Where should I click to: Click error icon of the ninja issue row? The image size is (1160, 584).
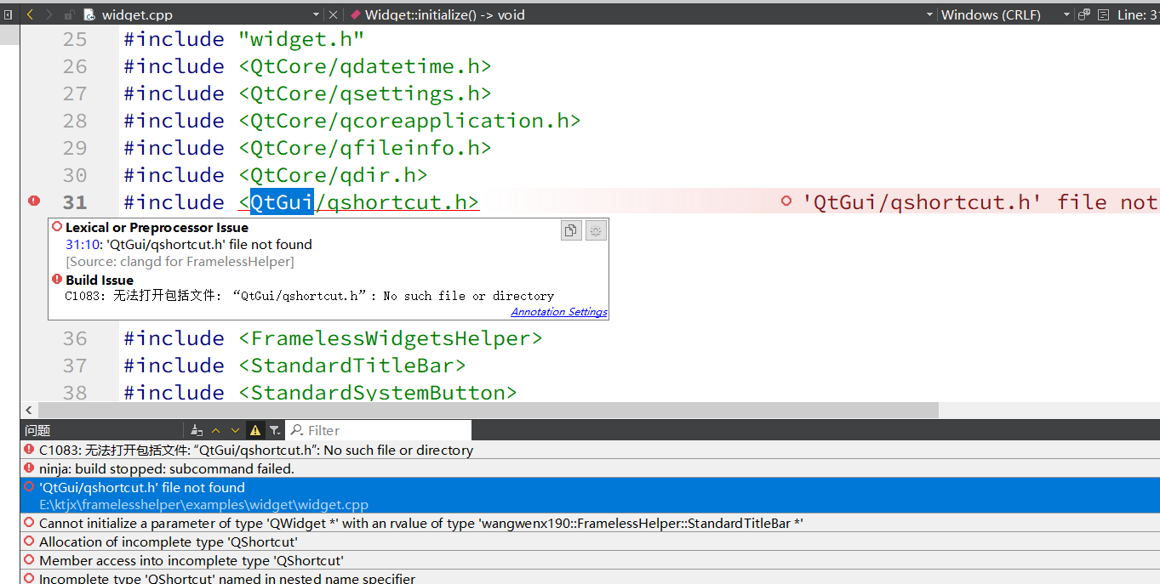pos(30,468)
